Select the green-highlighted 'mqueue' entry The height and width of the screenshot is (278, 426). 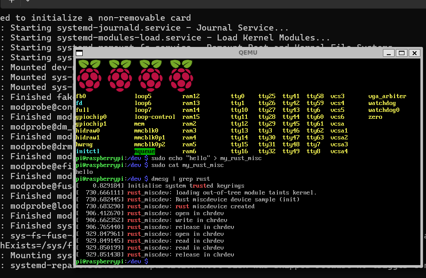145,151
